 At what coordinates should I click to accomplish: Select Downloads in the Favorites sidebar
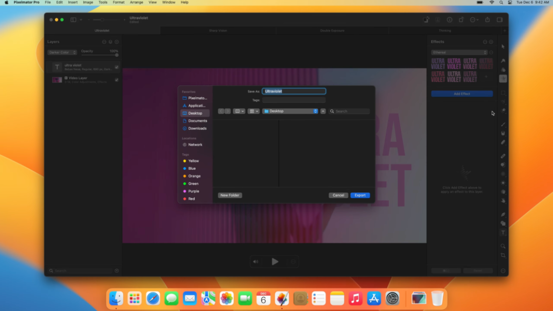point(195,128)
